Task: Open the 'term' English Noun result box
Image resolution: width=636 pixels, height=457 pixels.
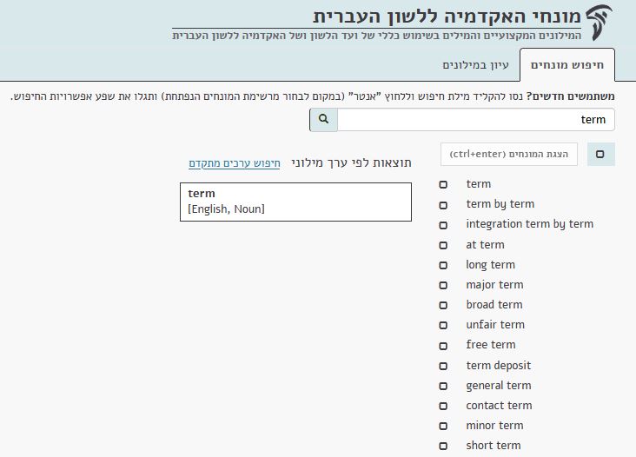Action: click(295, 202)
